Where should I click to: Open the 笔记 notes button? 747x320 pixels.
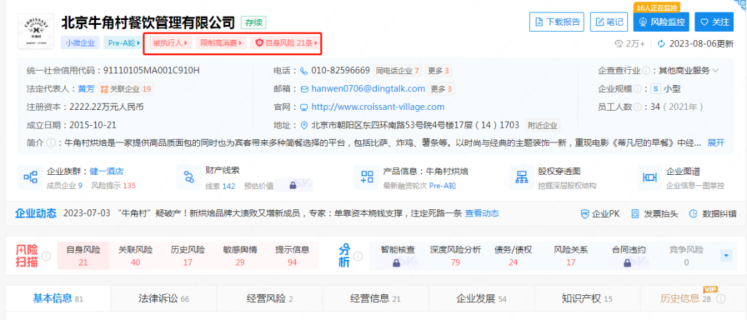[609, 22]
